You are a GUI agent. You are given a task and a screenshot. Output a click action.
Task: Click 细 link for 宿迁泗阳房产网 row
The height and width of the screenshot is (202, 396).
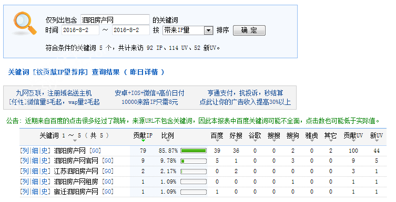[35, 192]
